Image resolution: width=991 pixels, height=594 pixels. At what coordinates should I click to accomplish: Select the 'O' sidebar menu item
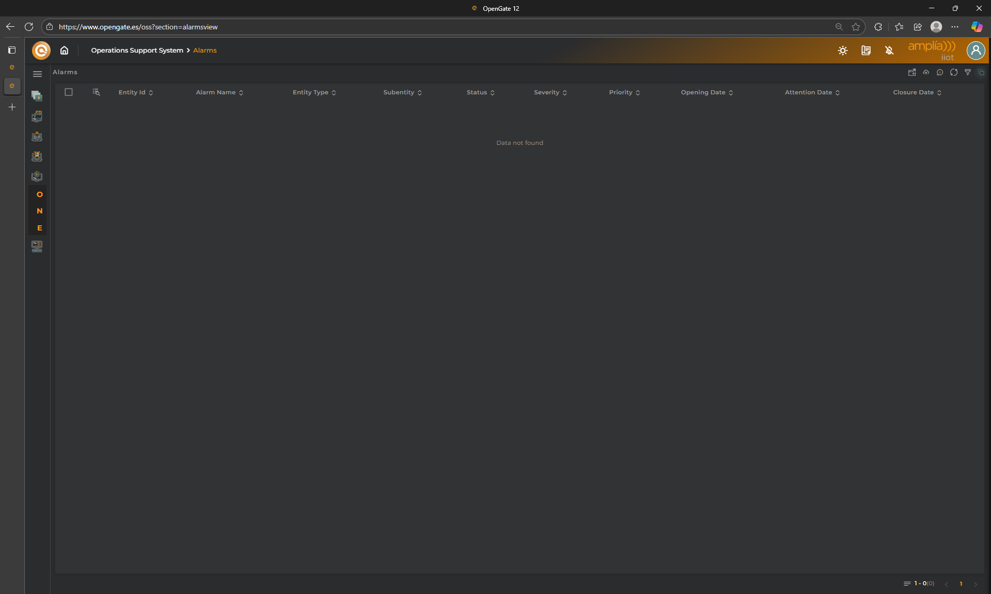(39, 194)
